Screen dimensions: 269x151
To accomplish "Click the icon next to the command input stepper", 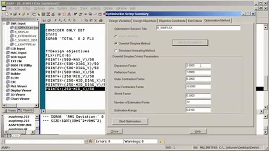I will [x=91, y=141].
